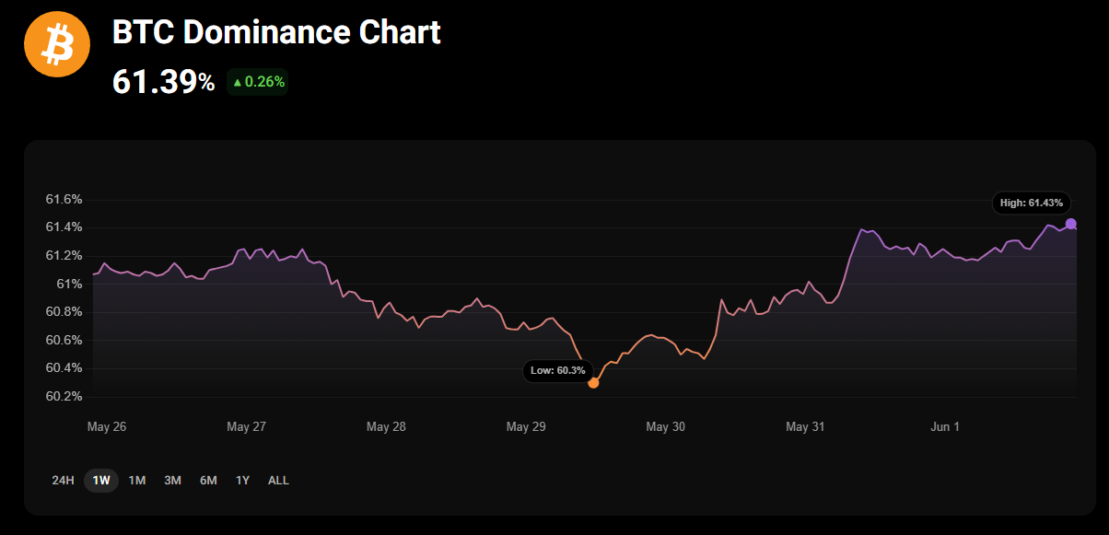Click the May 30 axis label
The width and height of the screenshot is (1109, 535).
[x=666, y=427]
